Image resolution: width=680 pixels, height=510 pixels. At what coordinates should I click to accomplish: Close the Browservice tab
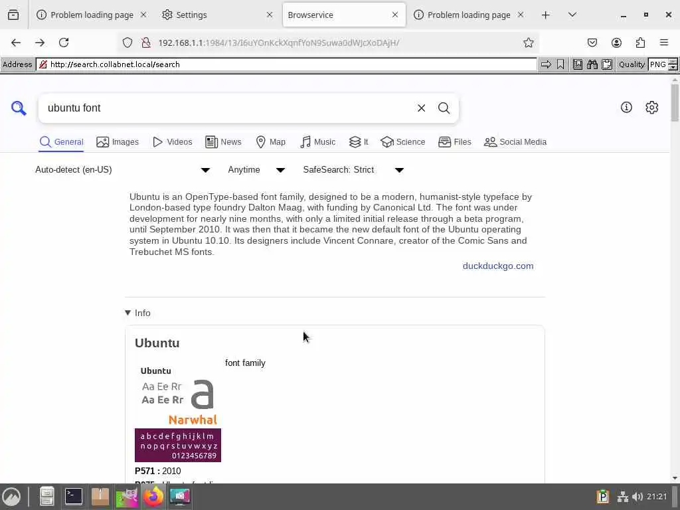tap(395, 15)
